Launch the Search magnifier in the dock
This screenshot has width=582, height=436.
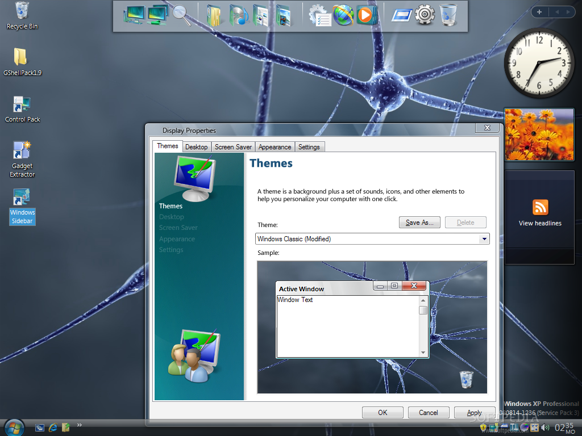181,15
